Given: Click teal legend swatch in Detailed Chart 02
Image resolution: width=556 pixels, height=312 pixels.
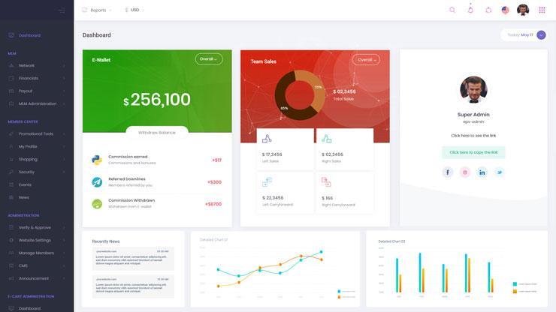Looking at the screenshot, I should tap(515, 284).
